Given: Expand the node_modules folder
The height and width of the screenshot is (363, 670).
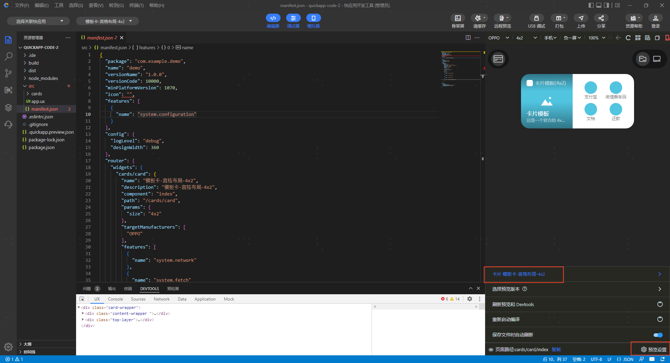Looking at the screenshot, I should click(x=43, y=78).
